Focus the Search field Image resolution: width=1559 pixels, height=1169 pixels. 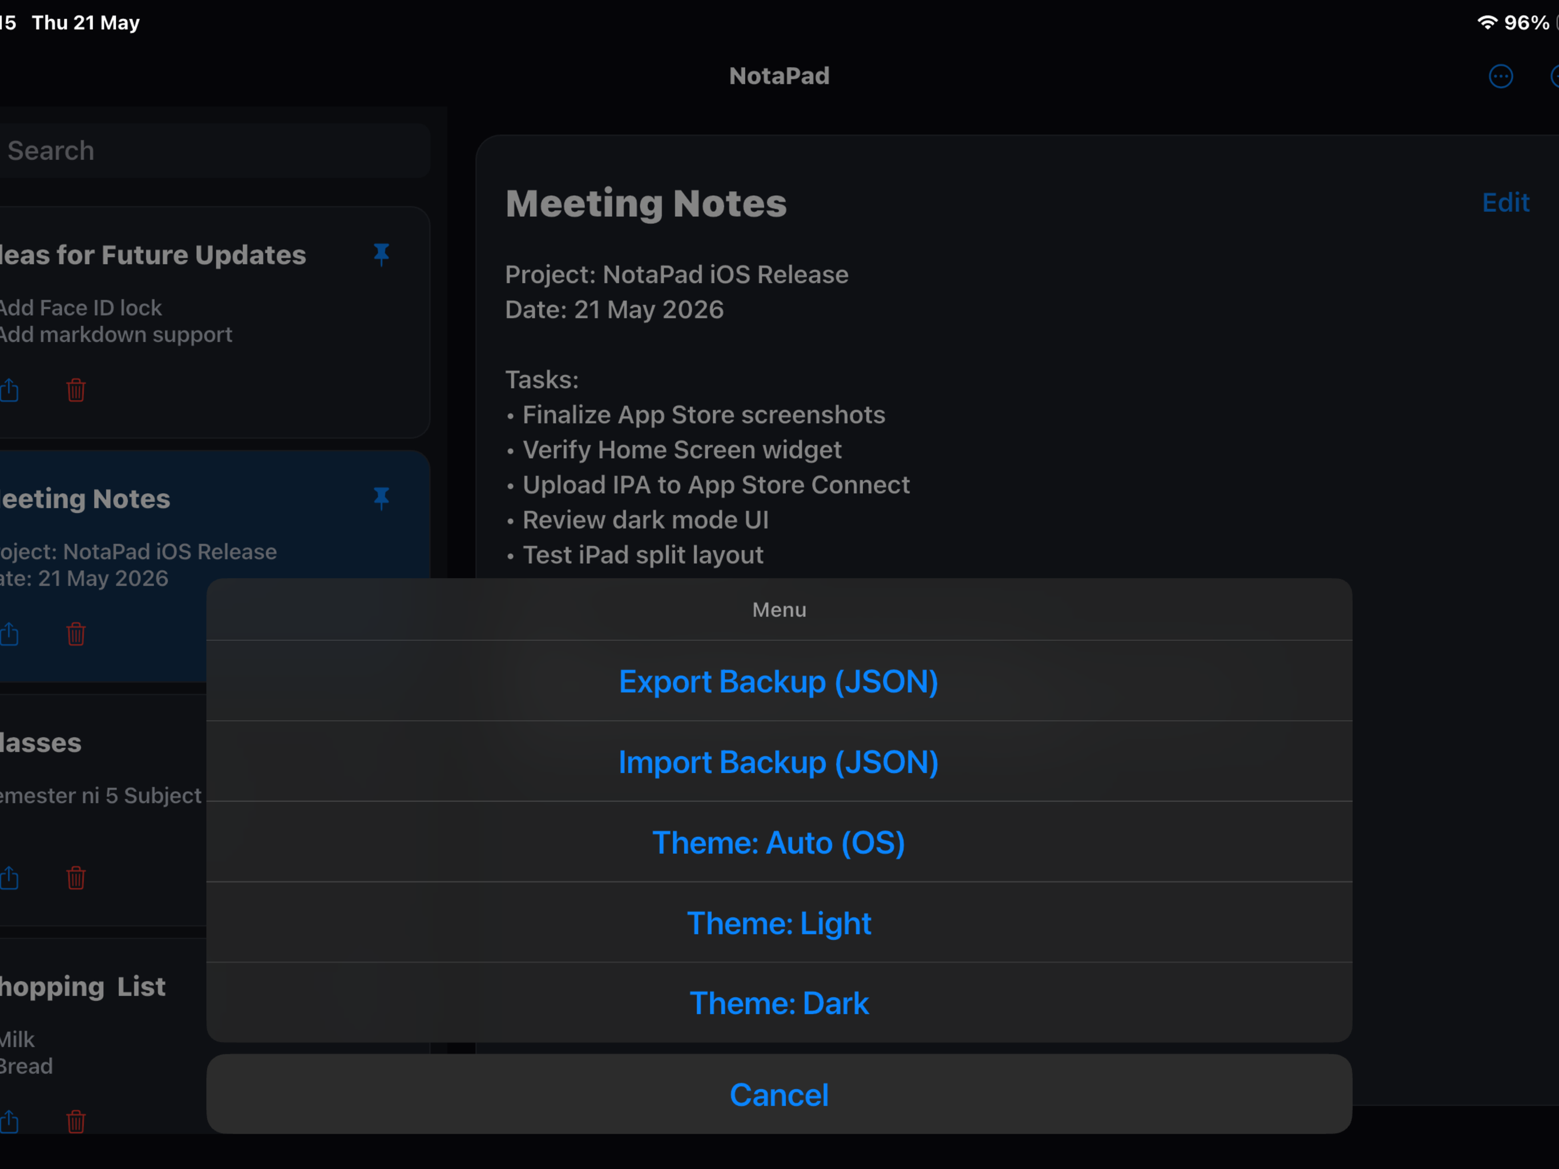click(214, 151)
